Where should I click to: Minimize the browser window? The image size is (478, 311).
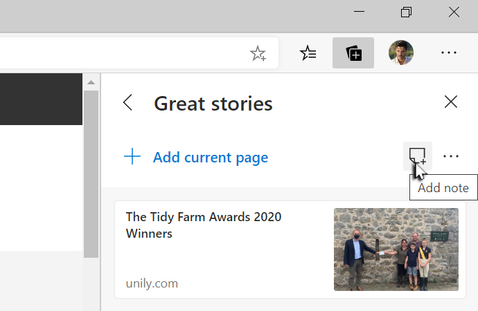pyautogui.click(x=359, y=12)
